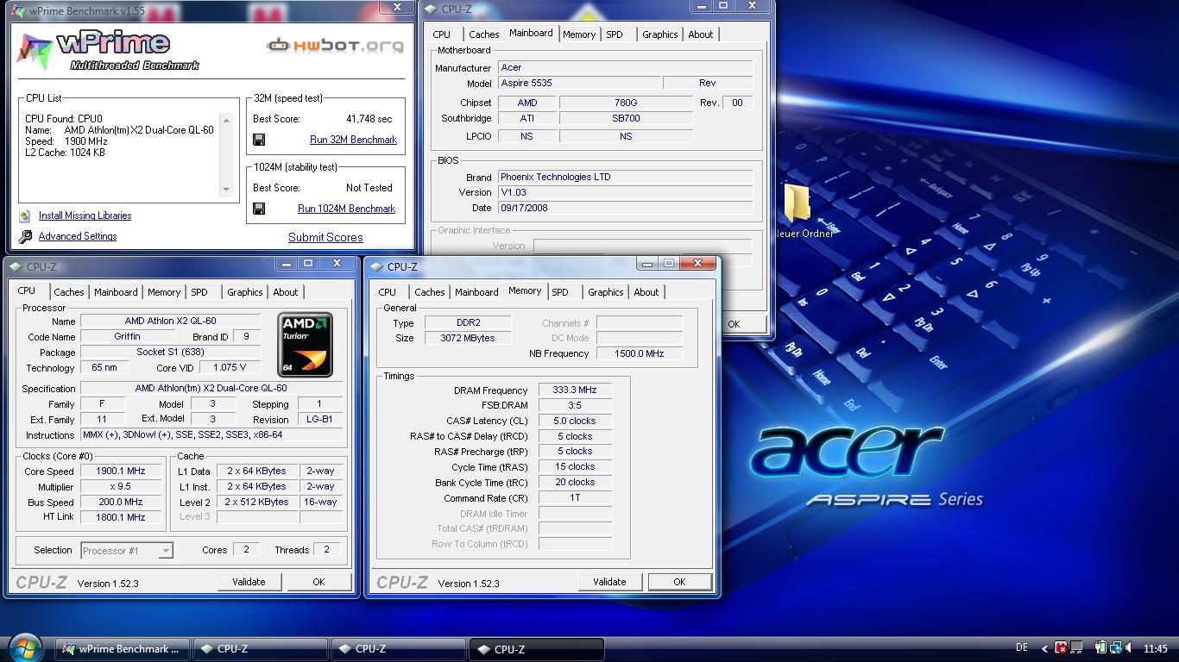Screen dimensions: 1179x662
Task: Click the floppy save icon beside Run 1024M Benchmark
Action: click(259, 209)
